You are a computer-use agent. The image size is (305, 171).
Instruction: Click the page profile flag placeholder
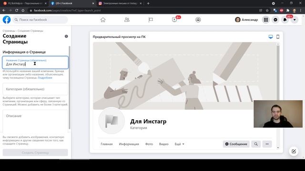(112, 121)
